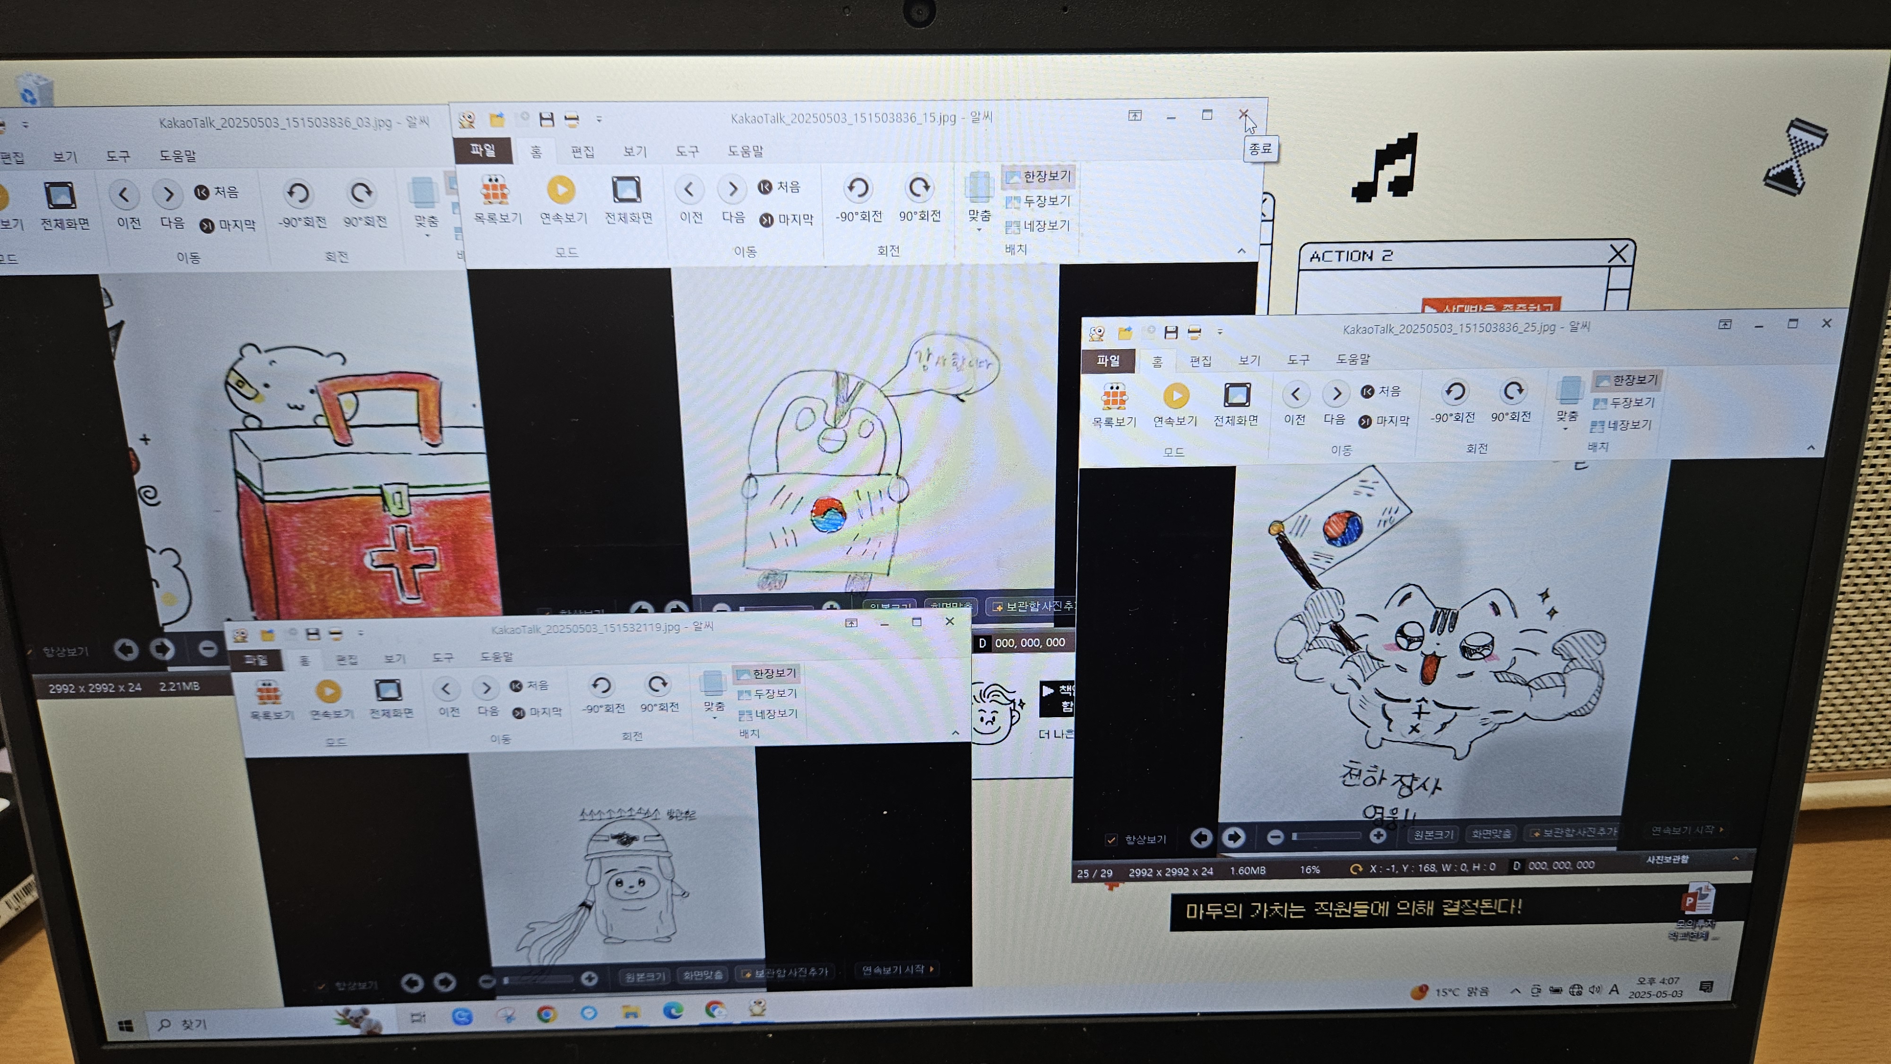This screenshot has width=1891, height=1064.
Task: Toggle 항상보기 checkbox in the _151532119.jpg window
Action: click(x=321, y=986)
